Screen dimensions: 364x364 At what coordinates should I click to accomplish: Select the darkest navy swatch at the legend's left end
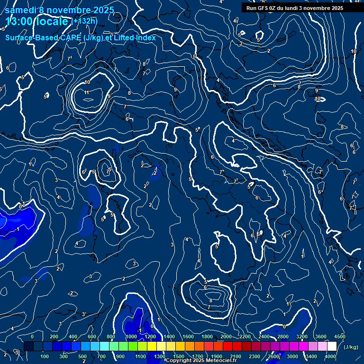pos(28,346)
